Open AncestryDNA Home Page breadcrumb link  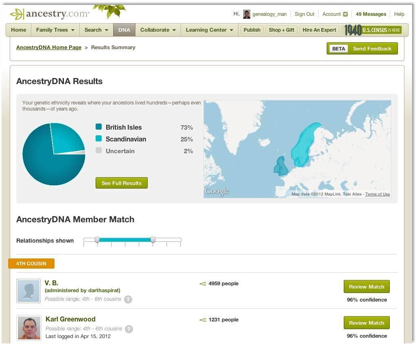[x=49, y=48]
